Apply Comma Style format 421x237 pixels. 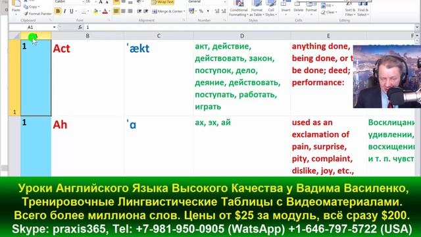point(208,11)
